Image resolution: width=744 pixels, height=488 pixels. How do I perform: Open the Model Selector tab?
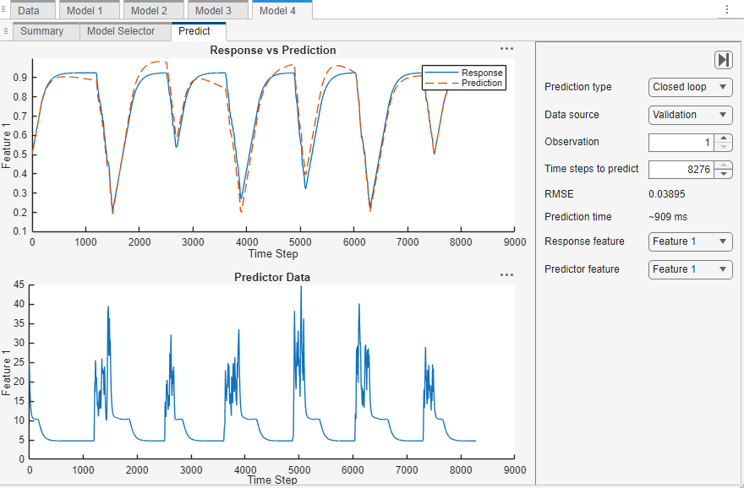[x=121, y=31]
